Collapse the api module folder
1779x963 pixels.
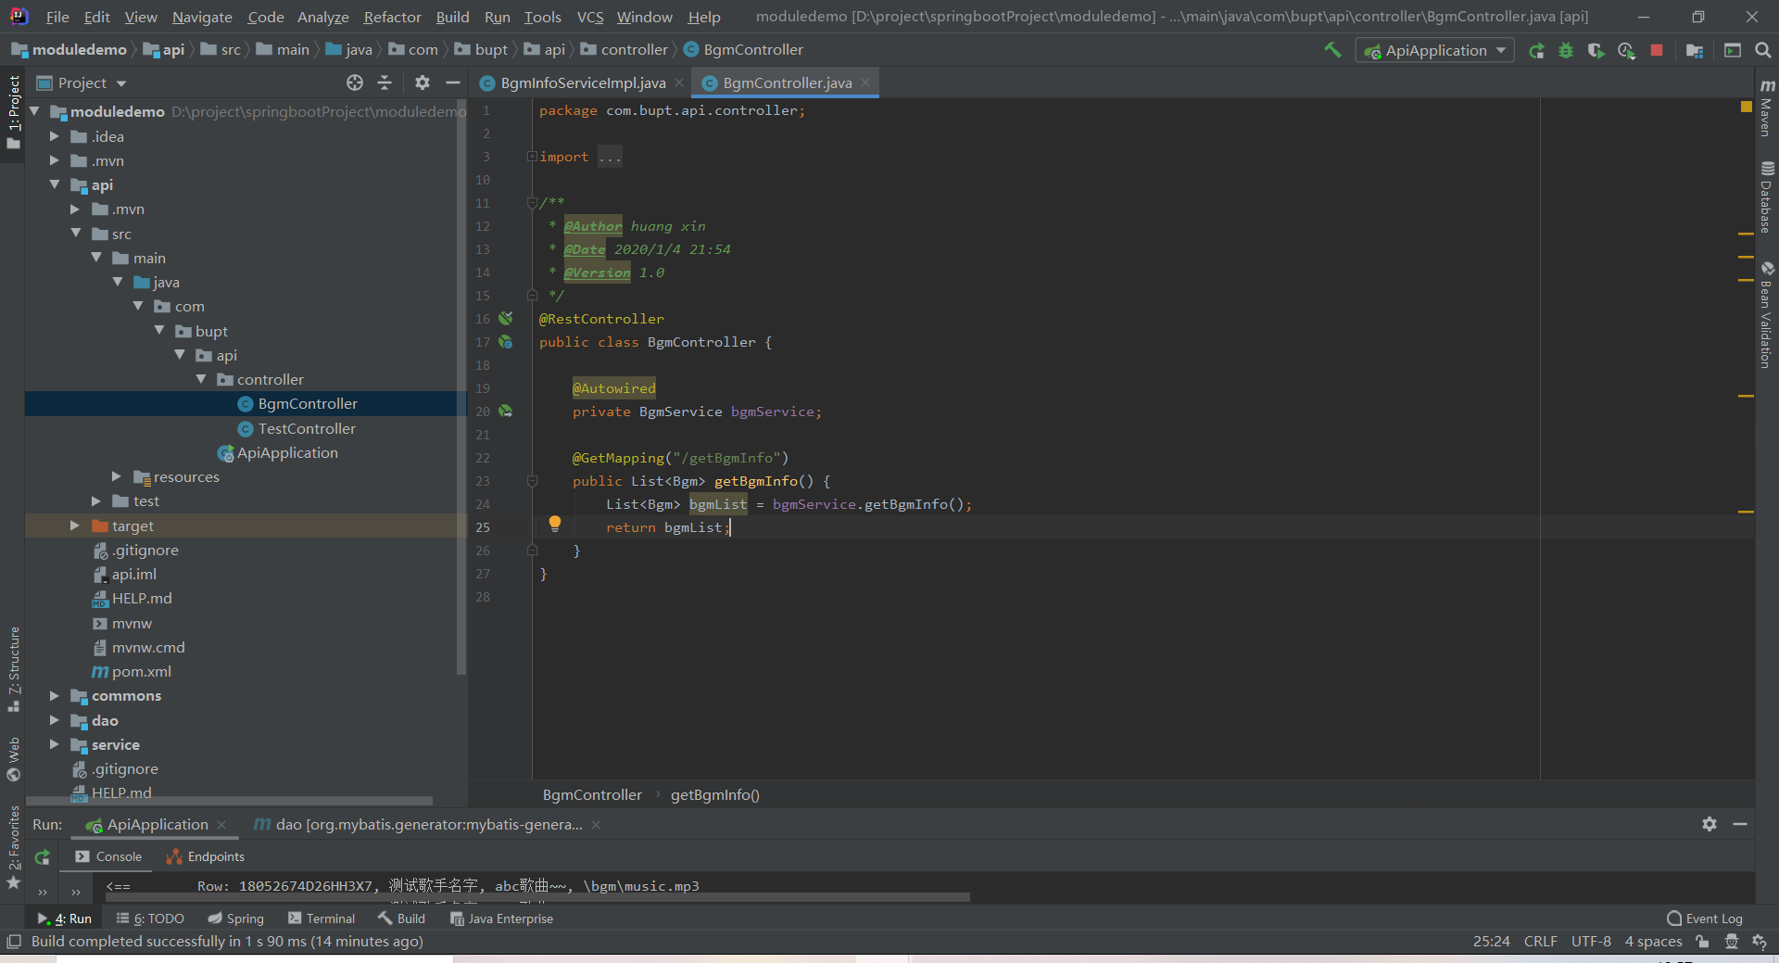coord(55,184)
